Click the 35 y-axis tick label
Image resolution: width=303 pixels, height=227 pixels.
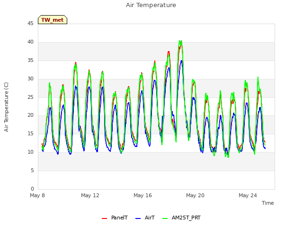click(30, 60)
